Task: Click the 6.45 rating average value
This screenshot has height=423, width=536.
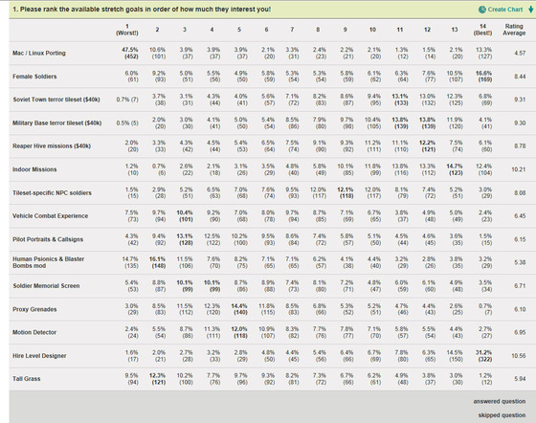Action: pyautogui.click(x=520, y=216)
